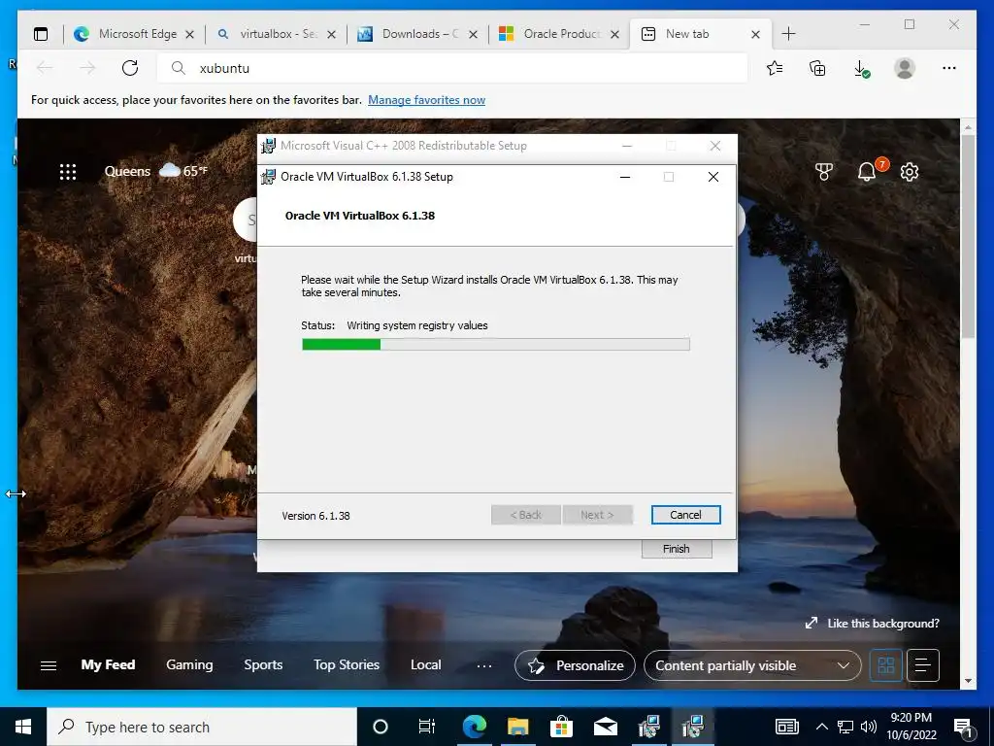This screenshot has width=994, height=746.
Task: Open the Edge tab actions menu icon
Action: 41,34
